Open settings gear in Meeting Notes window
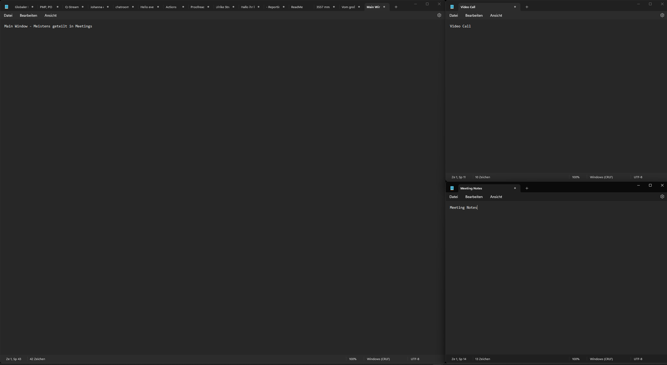The width and height of the screenshot is (667, 365). 662,197
